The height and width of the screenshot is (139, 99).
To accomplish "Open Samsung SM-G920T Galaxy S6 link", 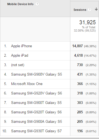I will click(x=36, y=112).
